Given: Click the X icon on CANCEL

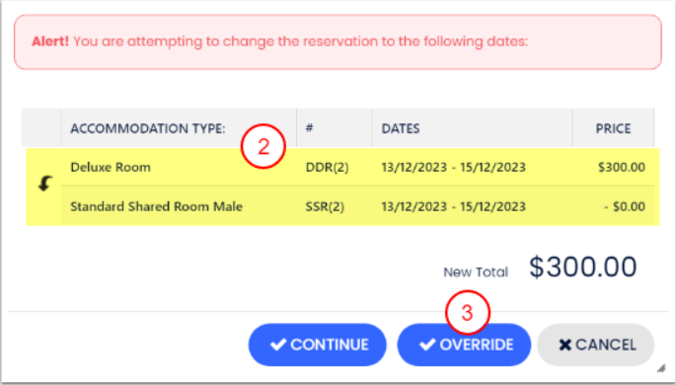Looking at the screenshot, I should 564,345.
